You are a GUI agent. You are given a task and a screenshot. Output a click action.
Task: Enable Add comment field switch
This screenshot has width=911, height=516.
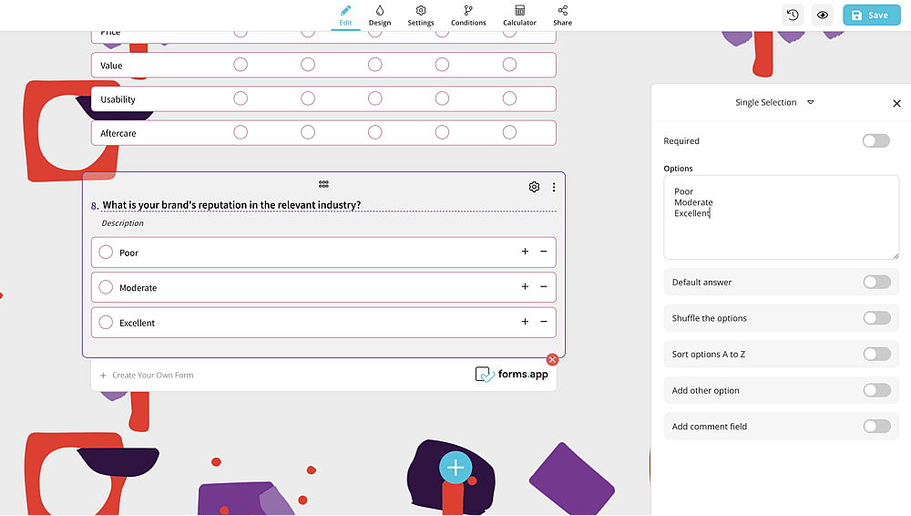[x=876, y=427]
